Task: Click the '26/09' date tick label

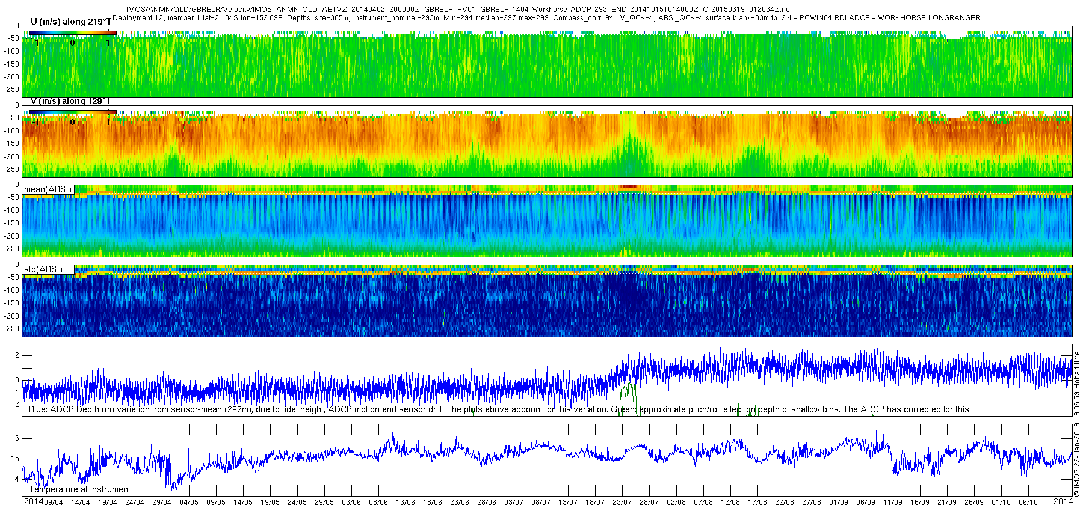Action: point(974,503)
